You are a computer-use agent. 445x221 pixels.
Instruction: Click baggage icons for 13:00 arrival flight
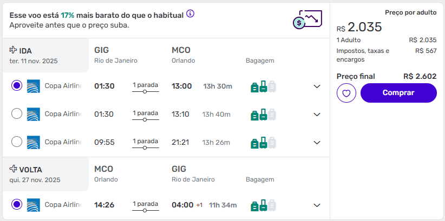263,86
